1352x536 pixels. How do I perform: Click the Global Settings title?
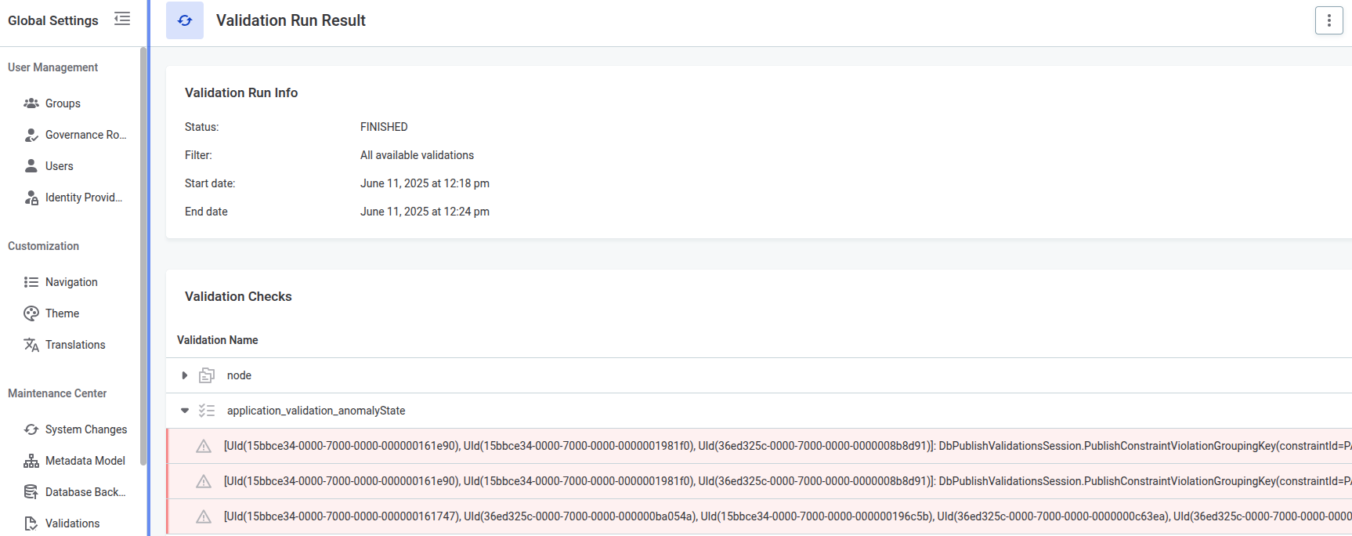(53, 20)
